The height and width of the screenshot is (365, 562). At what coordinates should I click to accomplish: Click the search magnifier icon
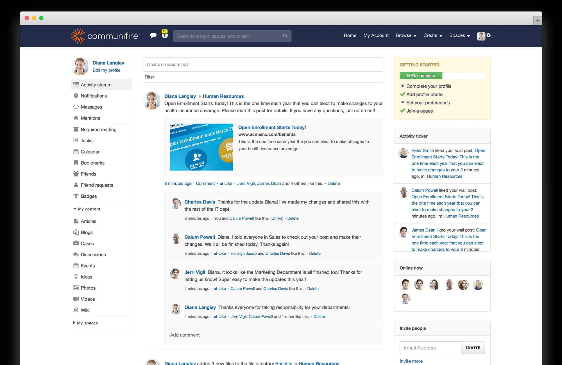click(285, 36)
